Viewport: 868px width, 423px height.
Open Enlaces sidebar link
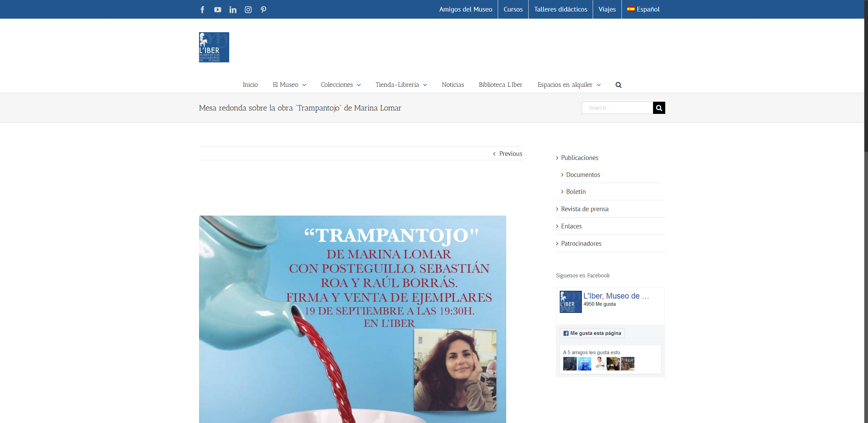point(571,226)
